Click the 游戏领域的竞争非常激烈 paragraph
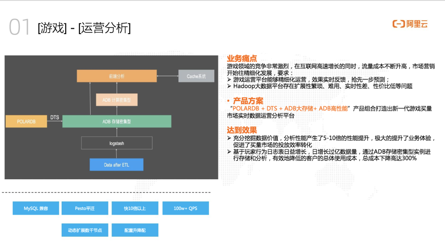This screenshot has width=445, height=250. click(330, 69)
